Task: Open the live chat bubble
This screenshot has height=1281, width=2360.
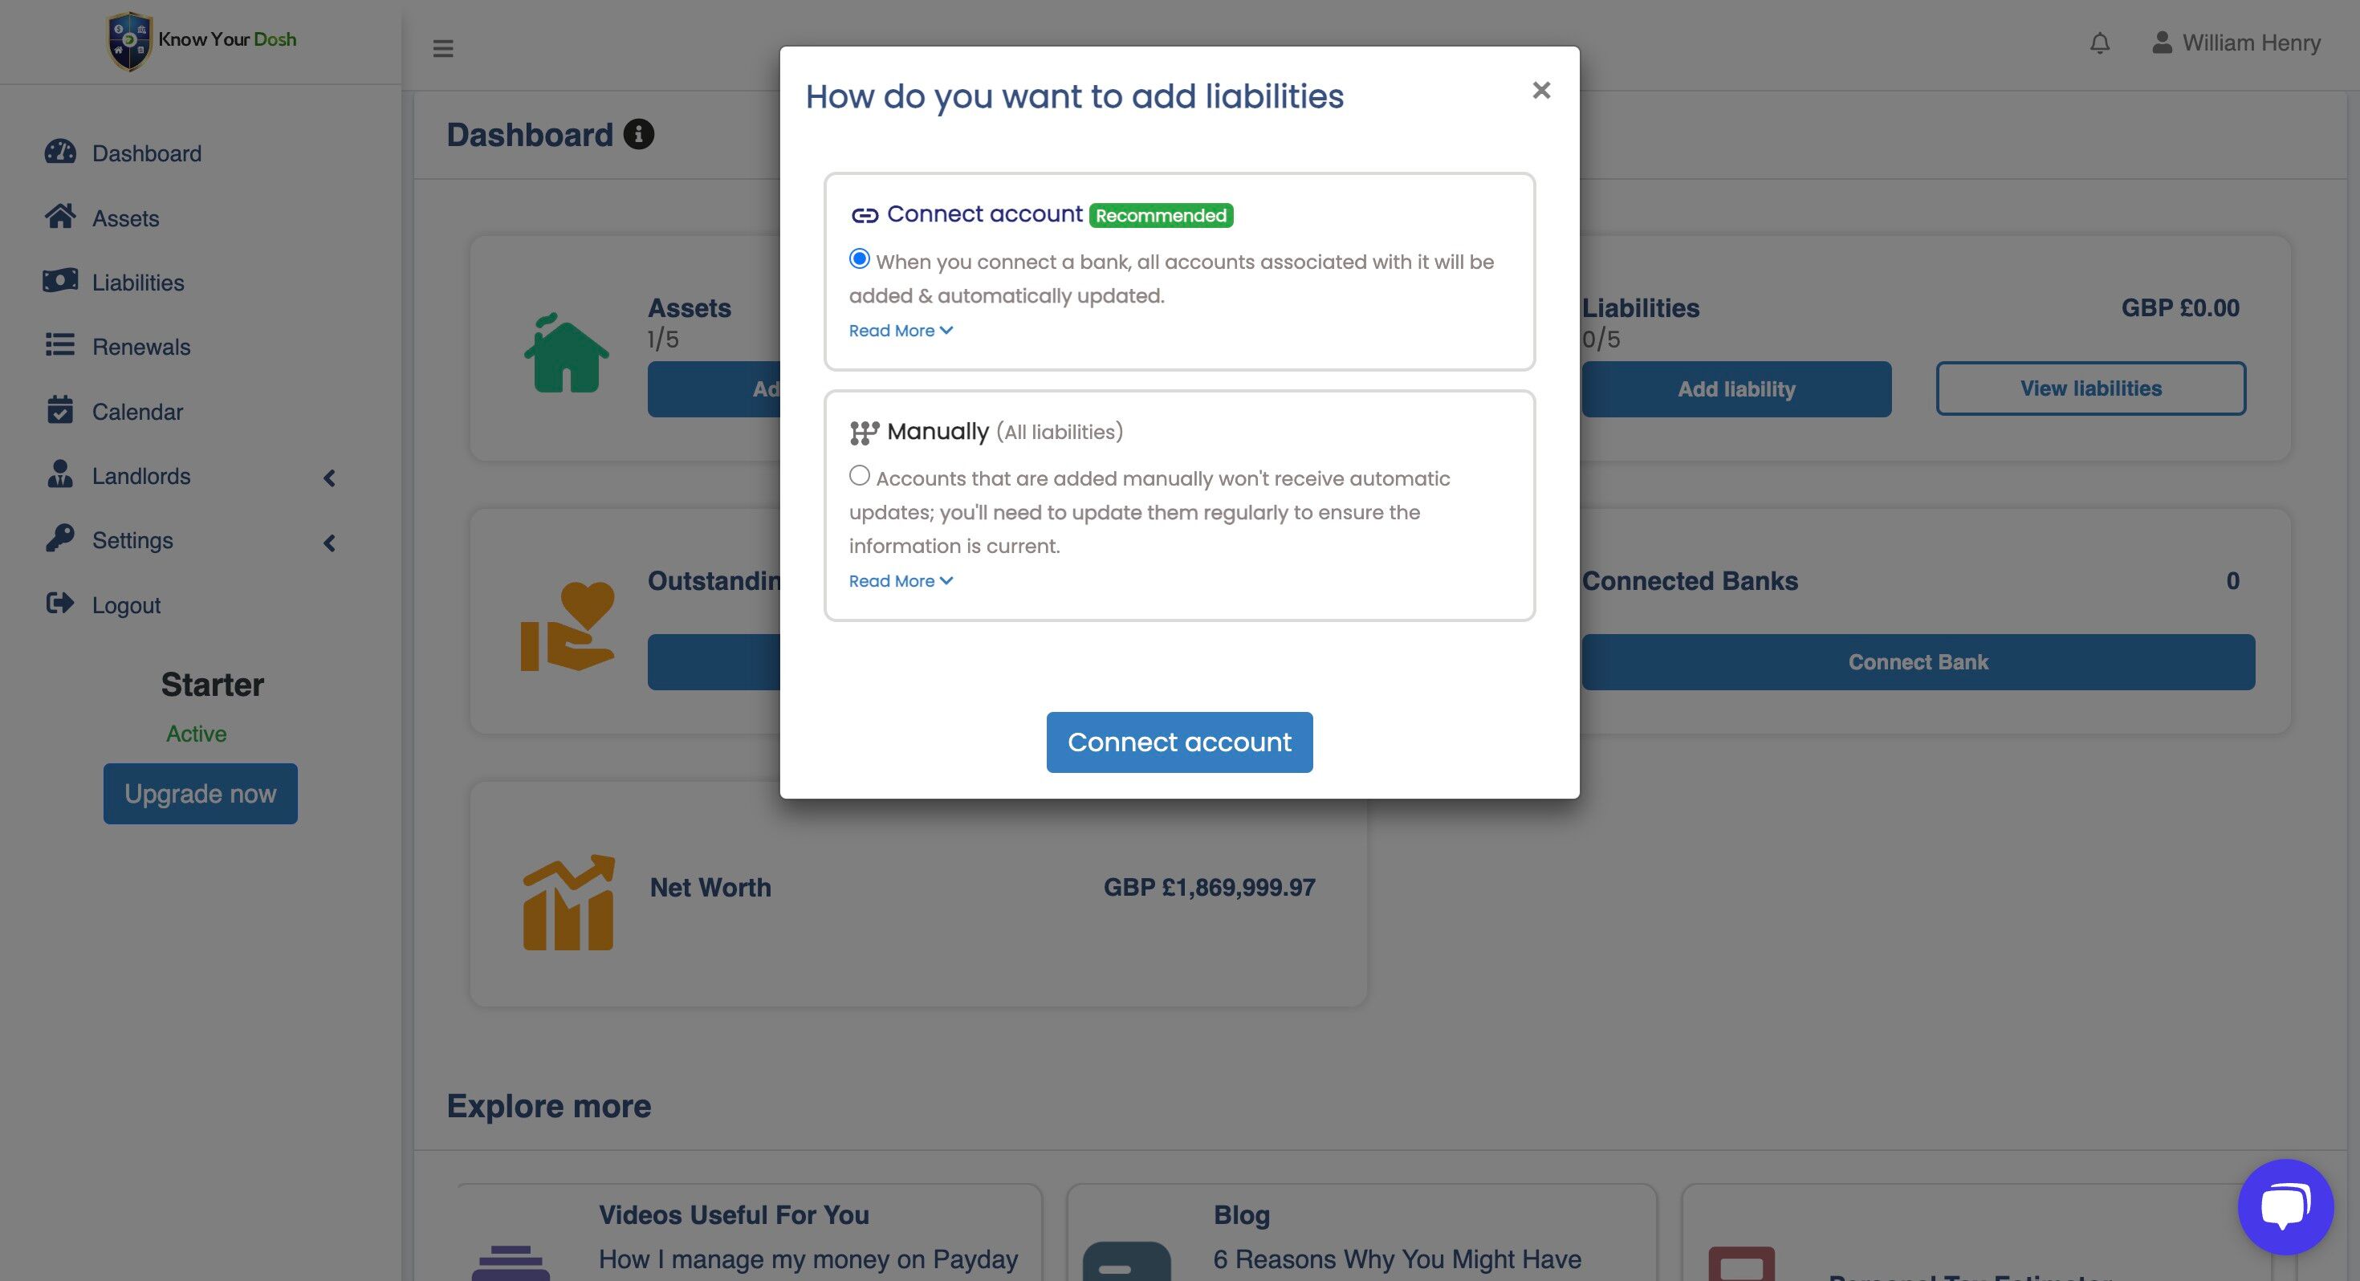Action: tap(2284, 1206)
